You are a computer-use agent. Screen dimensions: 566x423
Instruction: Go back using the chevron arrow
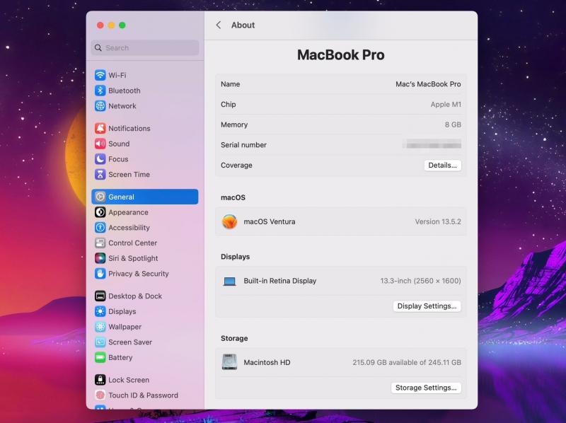pos(218,25)
